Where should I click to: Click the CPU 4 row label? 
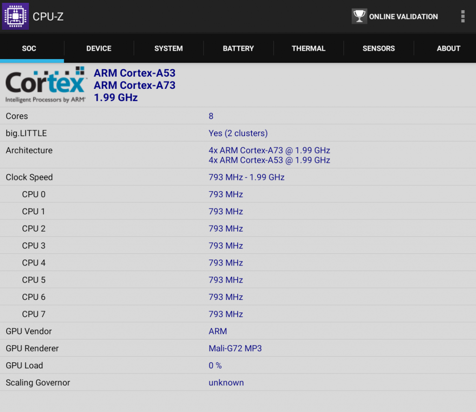click(x=33, y=263)
